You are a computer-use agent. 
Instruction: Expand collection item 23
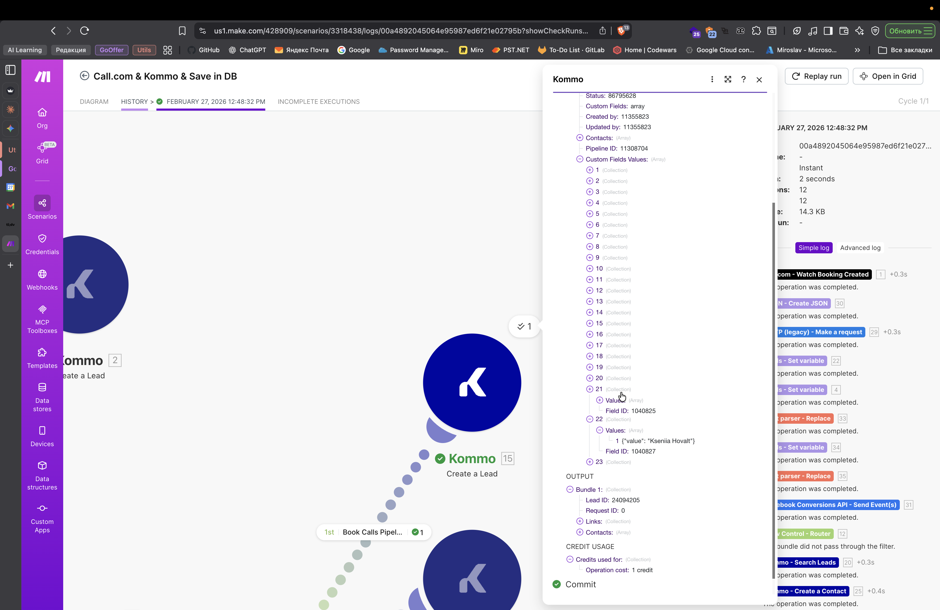[x=589, y=462]
